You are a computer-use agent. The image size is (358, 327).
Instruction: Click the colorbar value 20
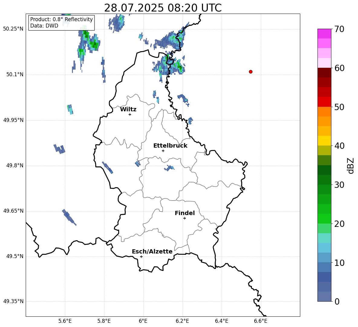click(x=339, y=224)
